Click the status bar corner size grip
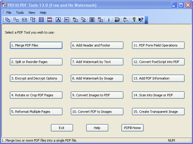The image size is (193, 144). click(190, 141)
